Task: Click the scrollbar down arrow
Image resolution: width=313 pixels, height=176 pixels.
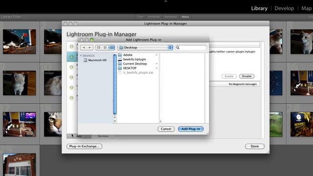Action: click(115, 121)
